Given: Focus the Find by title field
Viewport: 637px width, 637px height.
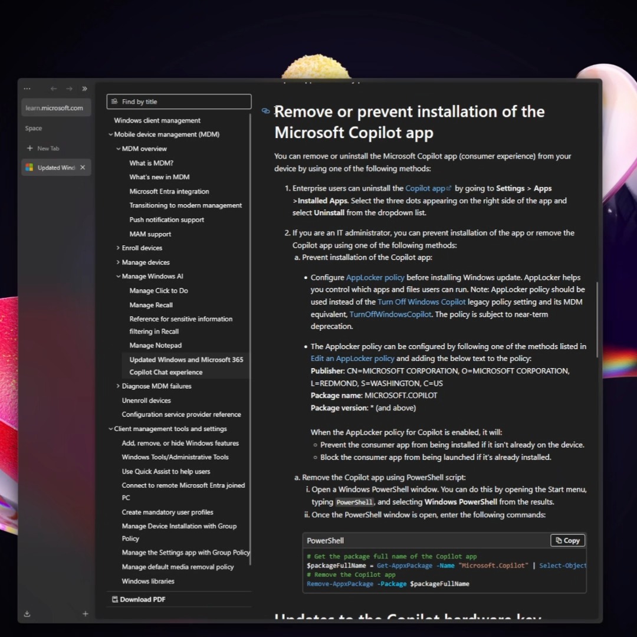Looking at the screenshot, I should [179, 101].
